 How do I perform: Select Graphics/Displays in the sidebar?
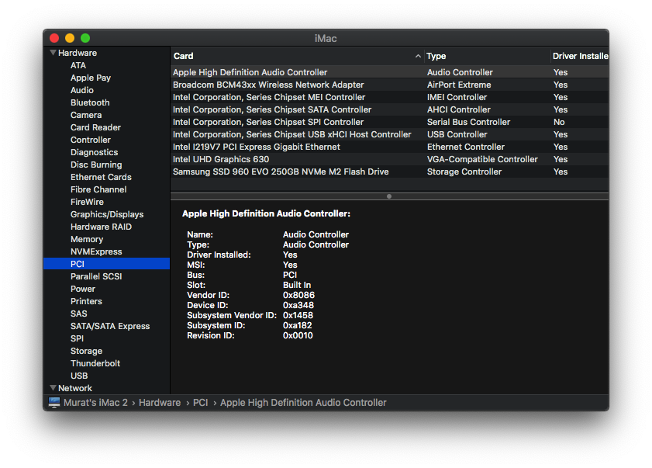coord(107,214)
